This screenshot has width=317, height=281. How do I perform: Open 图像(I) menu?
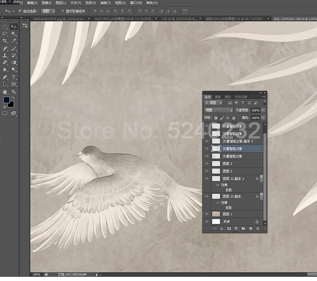[x=46, y=3]
